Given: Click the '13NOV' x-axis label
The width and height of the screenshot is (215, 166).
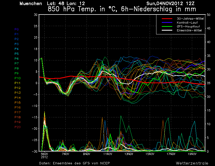Looking at the screenshot, I should [x=129, y=154].
